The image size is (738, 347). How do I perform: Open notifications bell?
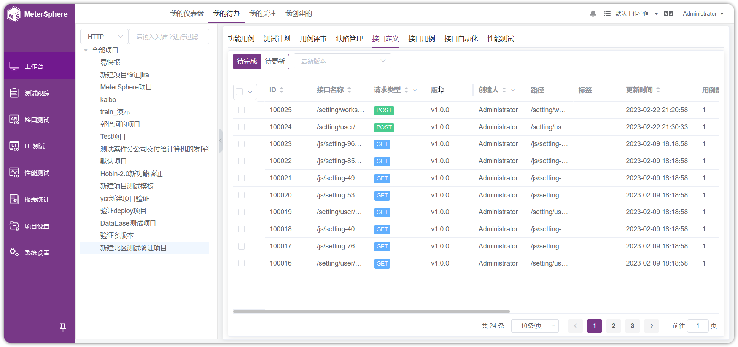pyautogui.click(x=593, y=14)
